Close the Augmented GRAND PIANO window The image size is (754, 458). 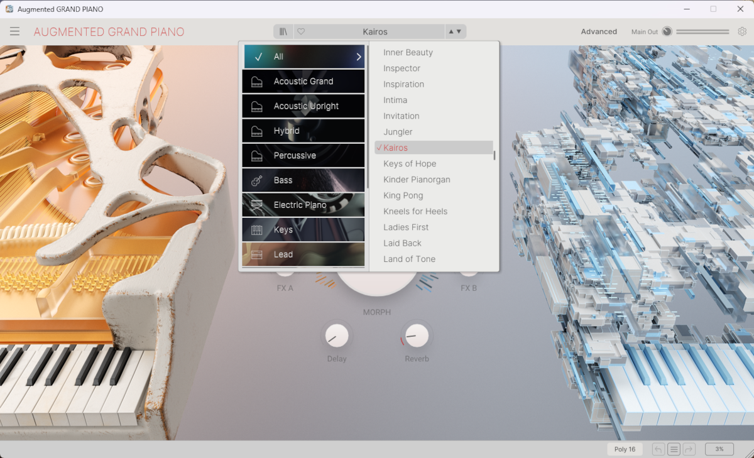coord(741,9)
